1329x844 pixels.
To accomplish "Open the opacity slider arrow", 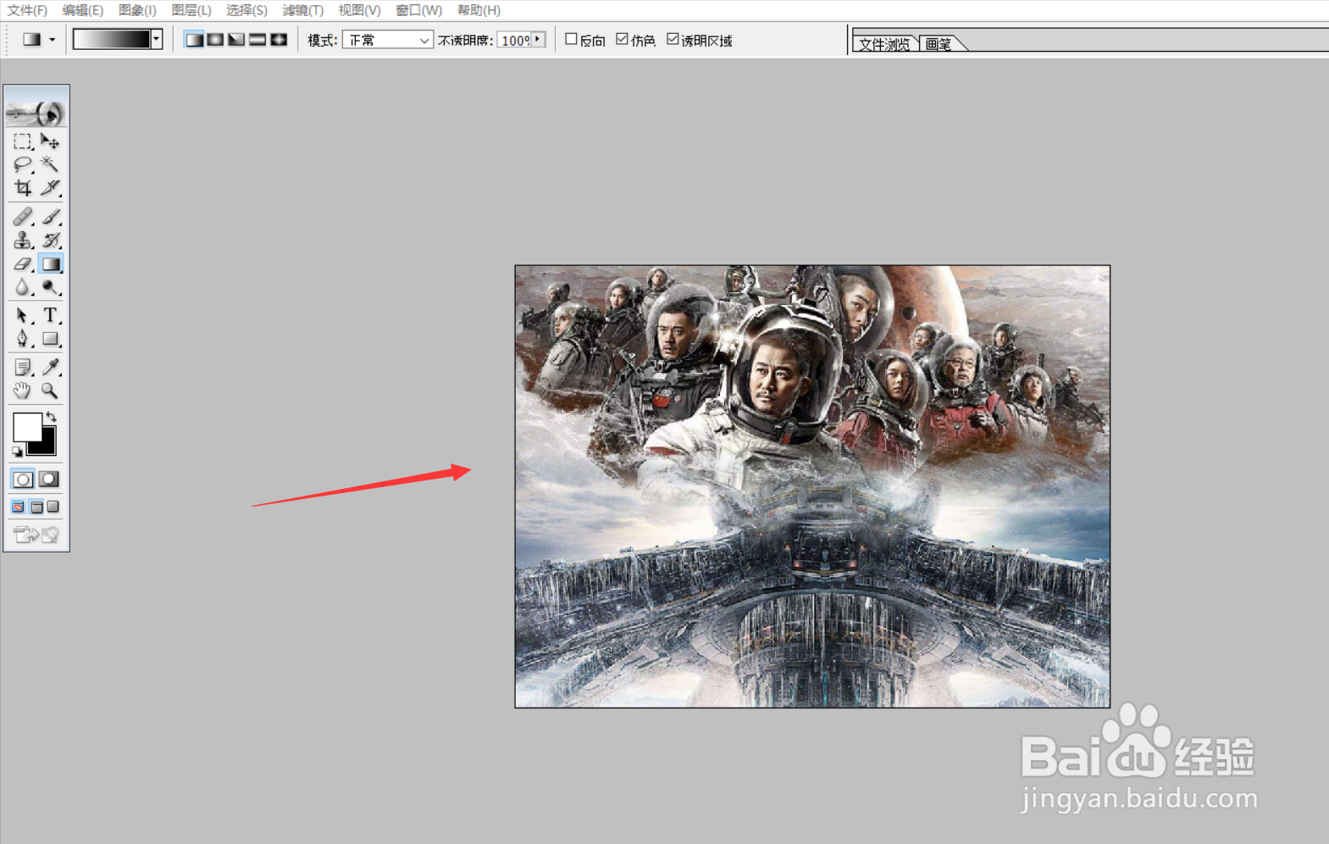I will click(x=538, y=40).
